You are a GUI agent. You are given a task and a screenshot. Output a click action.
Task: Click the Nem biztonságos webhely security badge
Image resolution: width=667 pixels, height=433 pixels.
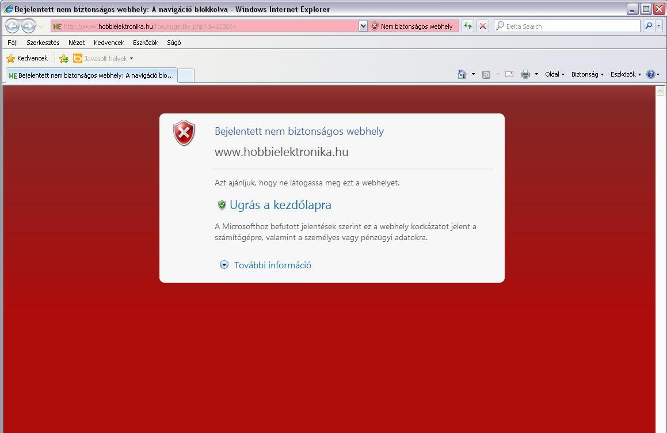[x=412, y=26]
